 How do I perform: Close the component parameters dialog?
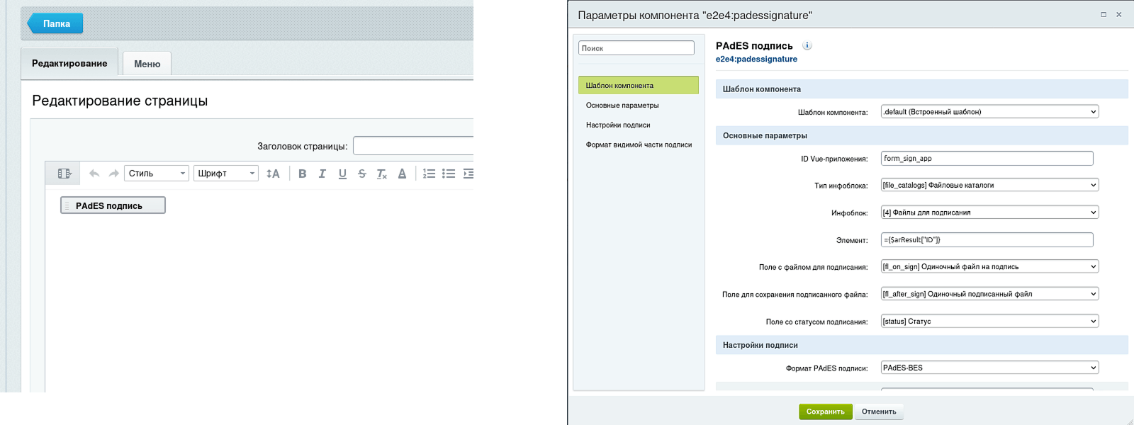click(x=1119, y=14)
